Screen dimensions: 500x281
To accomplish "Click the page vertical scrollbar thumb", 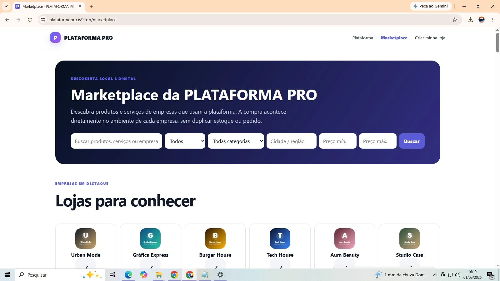I will (497, 42).
